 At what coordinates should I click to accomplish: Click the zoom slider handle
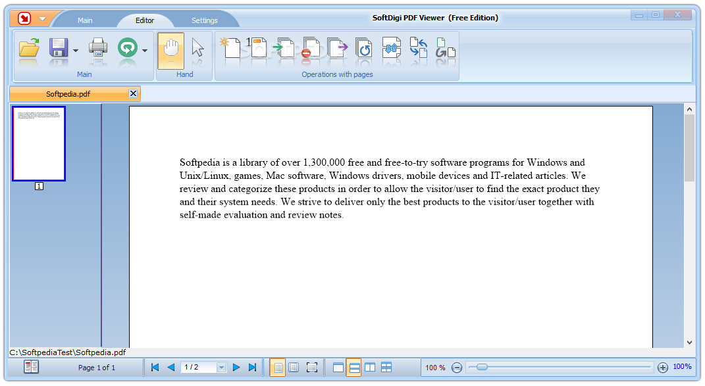(x=482, y=367)
